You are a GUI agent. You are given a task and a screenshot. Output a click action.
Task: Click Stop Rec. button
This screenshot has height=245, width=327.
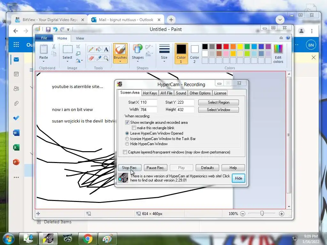click(x=130, y=168)
